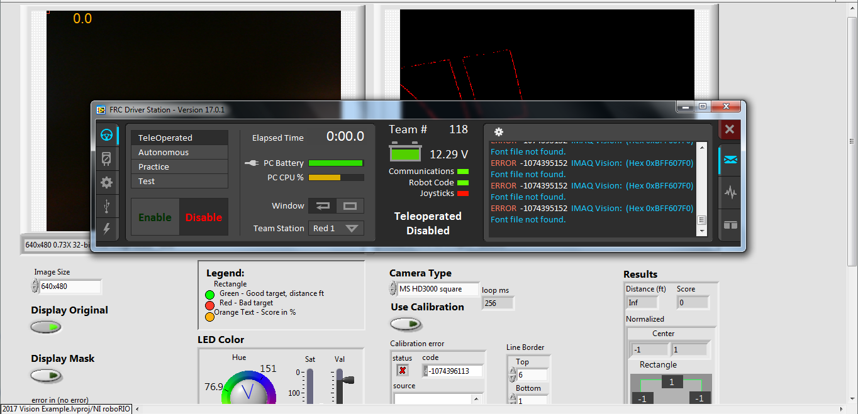Viewport: 858px width, 414px height.
Task: Toggle the Display Original switch
Action: click(x=45, y=327)
